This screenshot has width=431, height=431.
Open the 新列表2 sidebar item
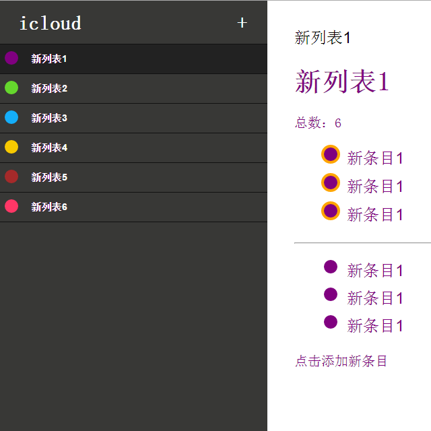(133, 88)
